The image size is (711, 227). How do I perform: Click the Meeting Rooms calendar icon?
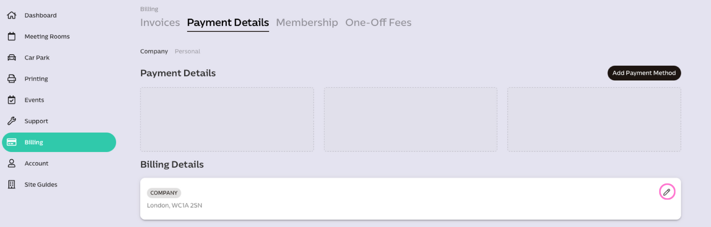point(12,36)
